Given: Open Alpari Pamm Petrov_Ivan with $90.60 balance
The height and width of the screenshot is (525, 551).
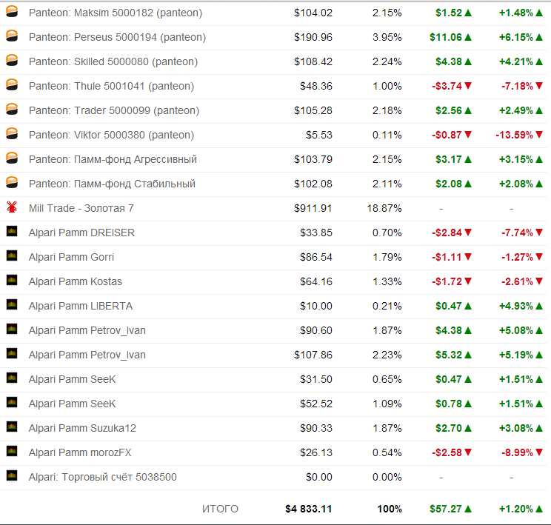Looking at the screenshot, I should coord(87,330).
